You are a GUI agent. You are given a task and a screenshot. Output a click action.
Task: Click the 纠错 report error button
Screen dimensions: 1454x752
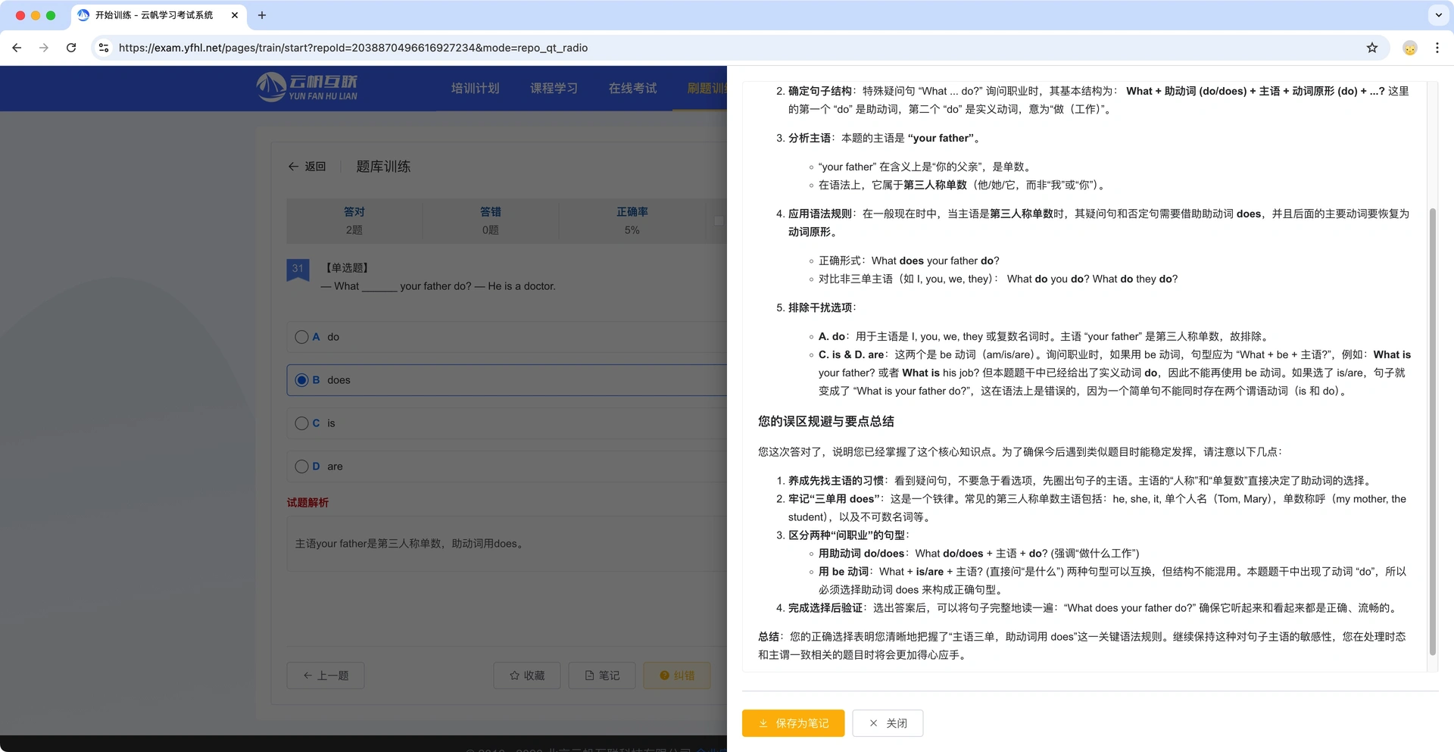pyautogui.click(x=677, y=676)
